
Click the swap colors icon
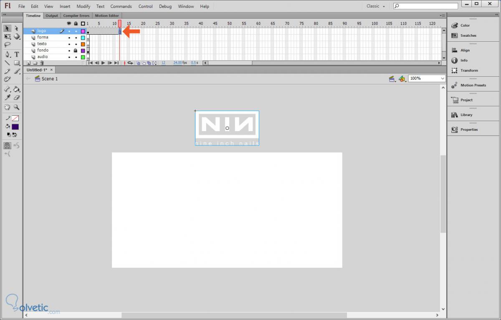click(x=15, y=135)
